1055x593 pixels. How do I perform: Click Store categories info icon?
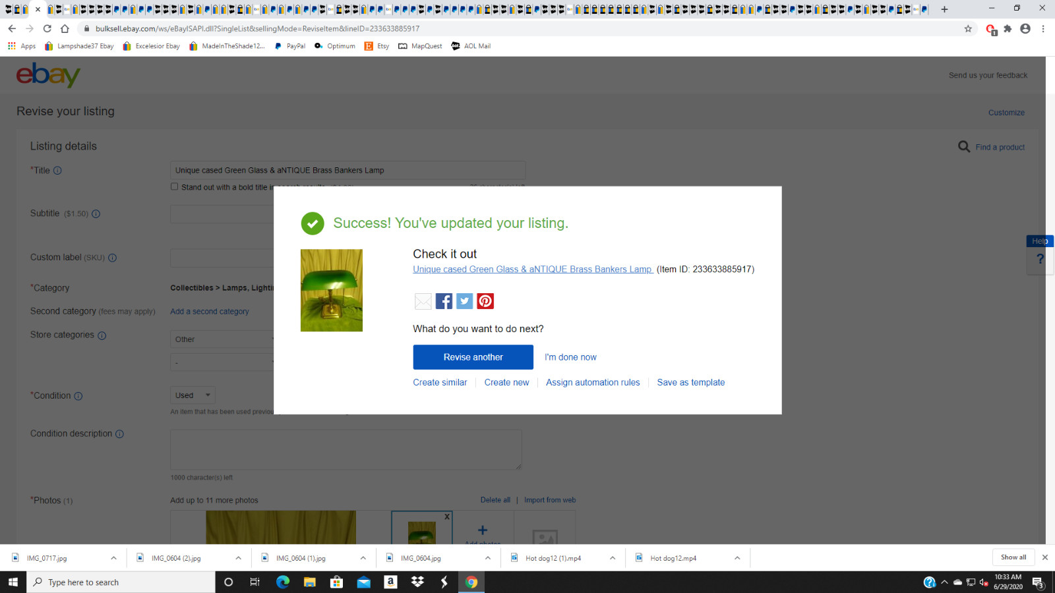click(x=102, y=335)
